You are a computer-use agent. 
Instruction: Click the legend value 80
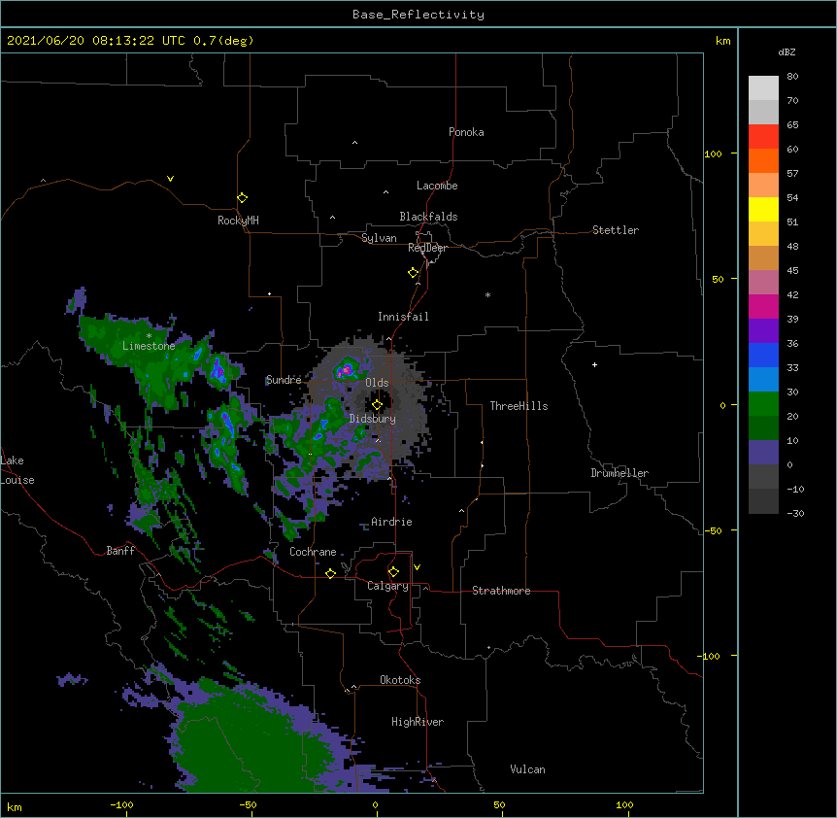tap(792, 77)
